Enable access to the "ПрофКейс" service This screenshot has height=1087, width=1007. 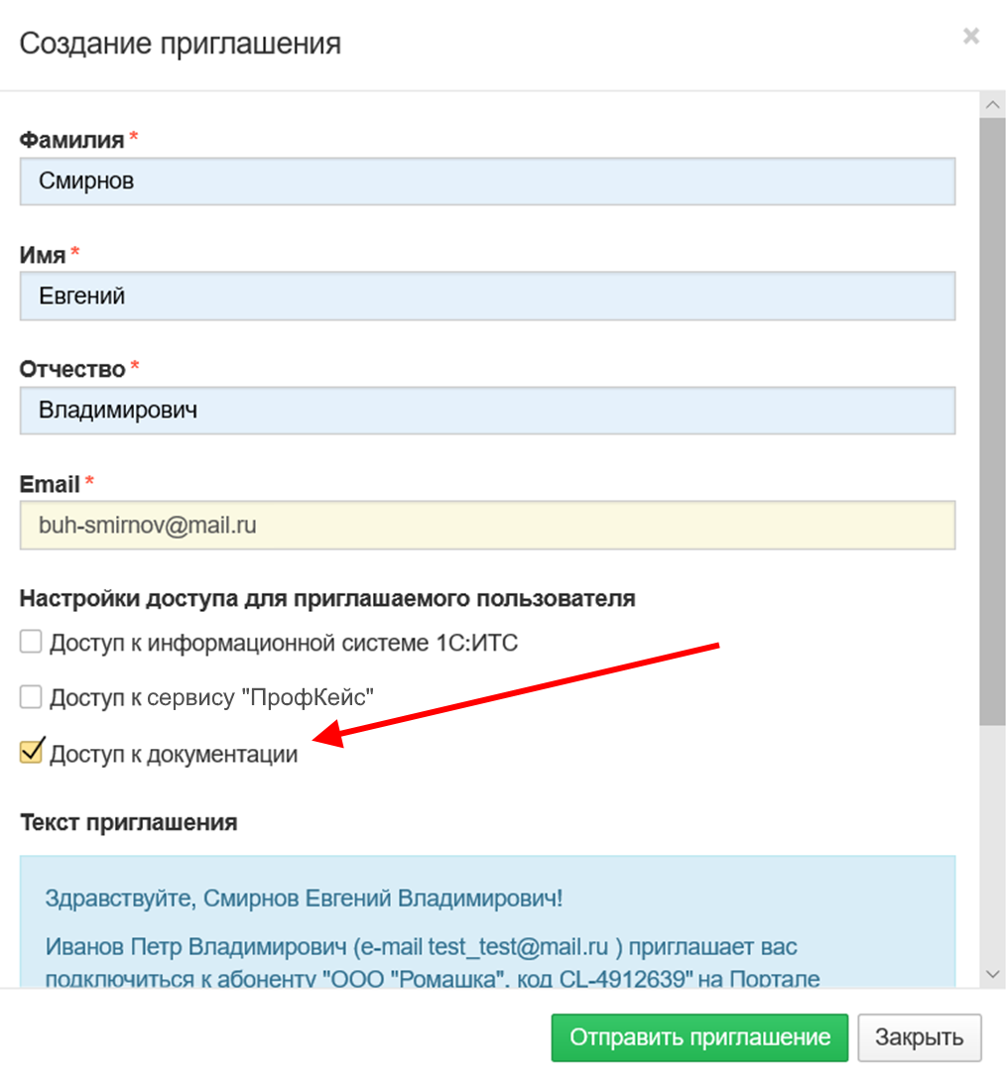point(32,698)
